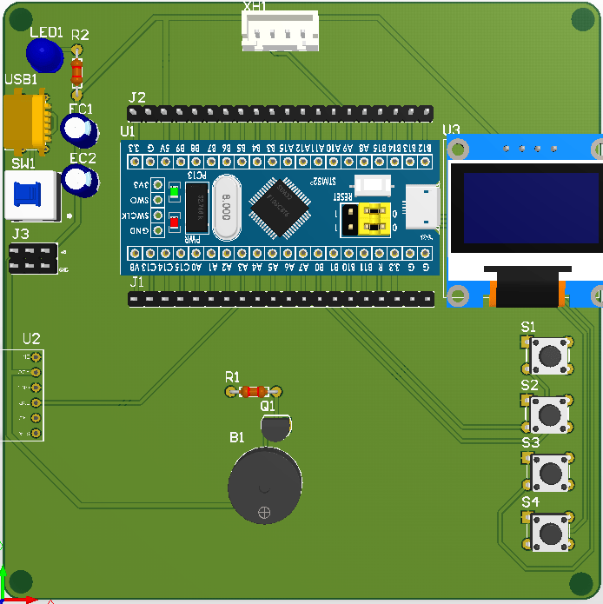Click the origin axis marker
Viewport: 603px width, 604px height.
point(3,600)
